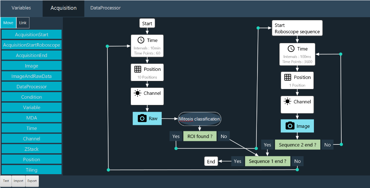Select AcquisitionStartRoboscope block in palette
Viewport: 370px width, 188px height.
point(32,45)
